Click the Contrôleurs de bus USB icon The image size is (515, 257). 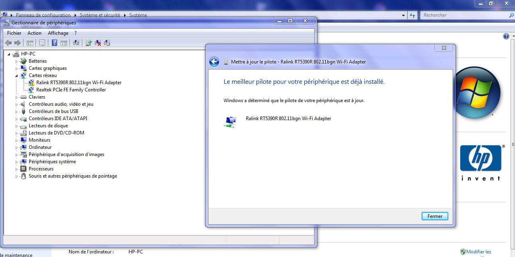pos(24,111)
